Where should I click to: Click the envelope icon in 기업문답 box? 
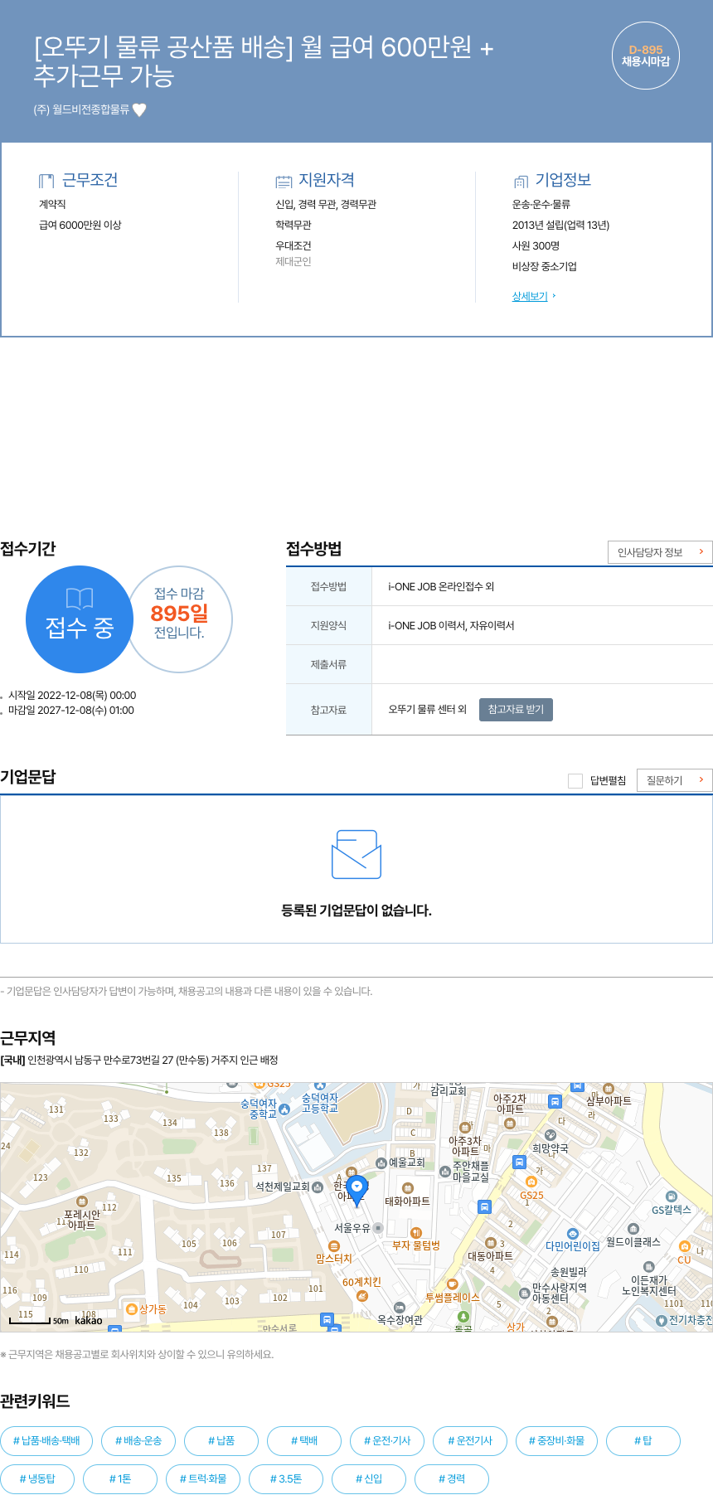(x=356, y=854)
